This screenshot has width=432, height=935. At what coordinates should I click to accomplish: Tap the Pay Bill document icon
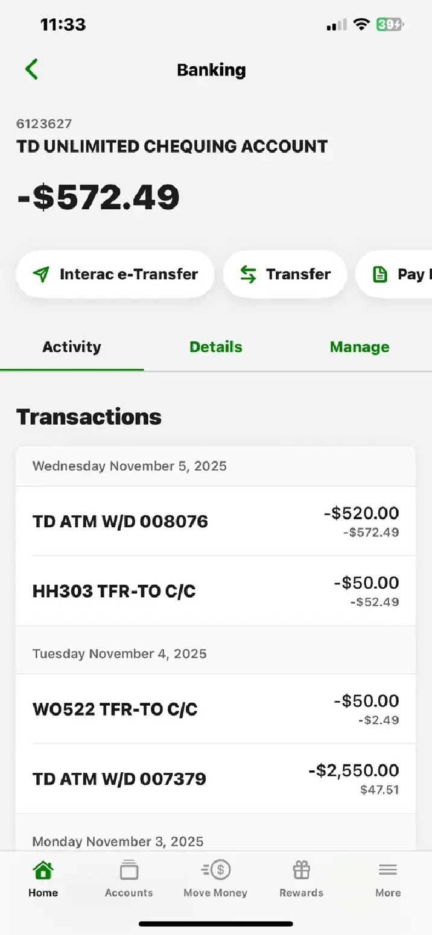click(380, 274)
